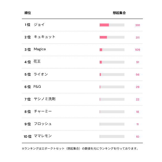Click the ジョイ brand name
162x162 pixels.
click(39, 25)
